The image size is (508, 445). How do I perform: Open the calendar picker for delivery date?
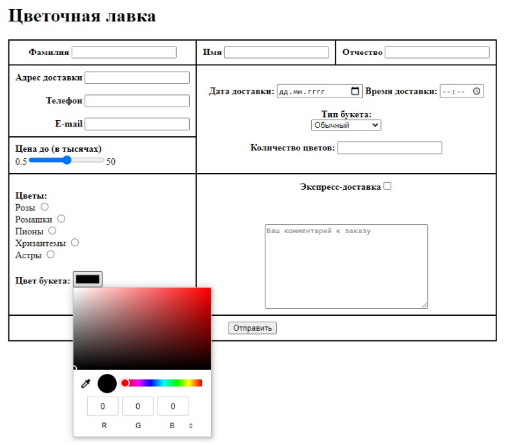[x=355, y=91]
